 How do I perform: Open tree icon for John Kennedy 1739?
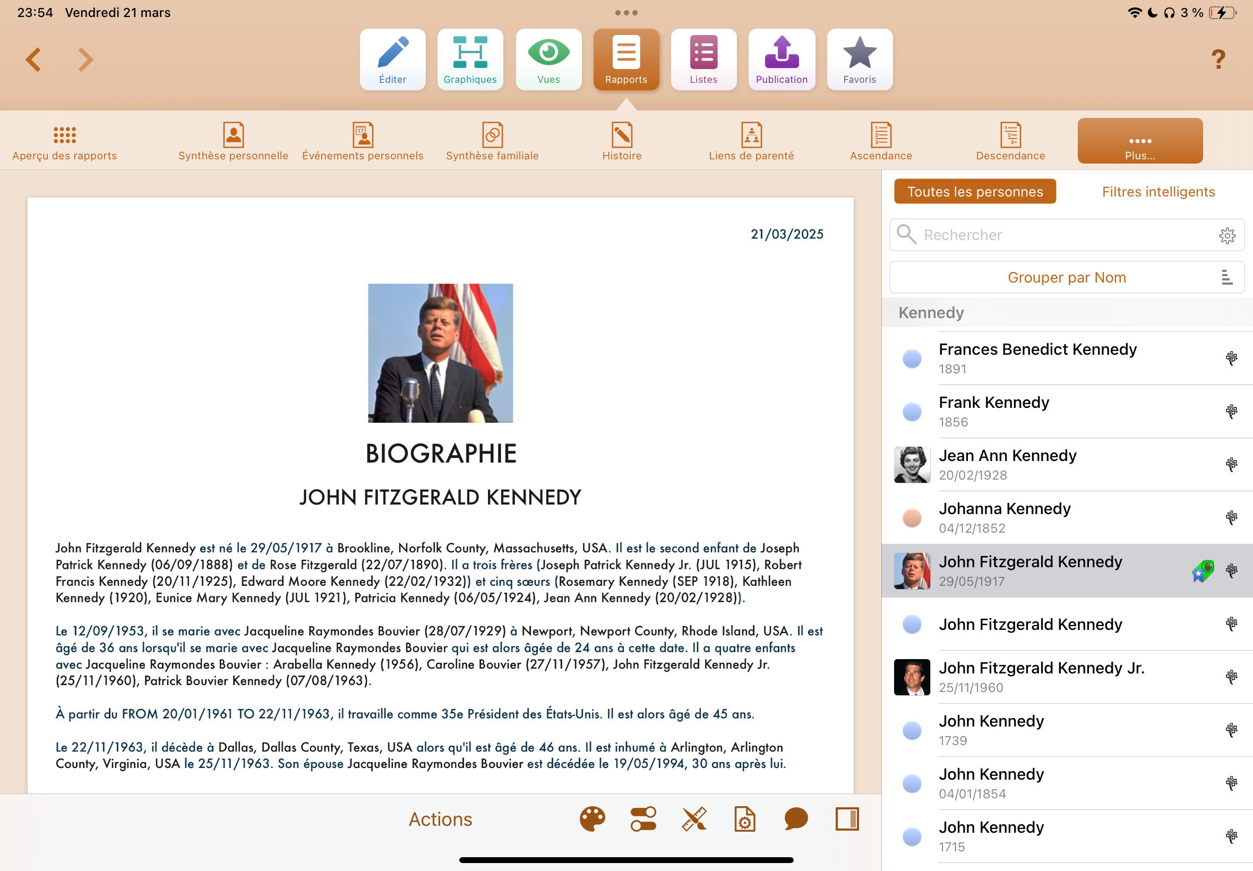pos(1231,730)
